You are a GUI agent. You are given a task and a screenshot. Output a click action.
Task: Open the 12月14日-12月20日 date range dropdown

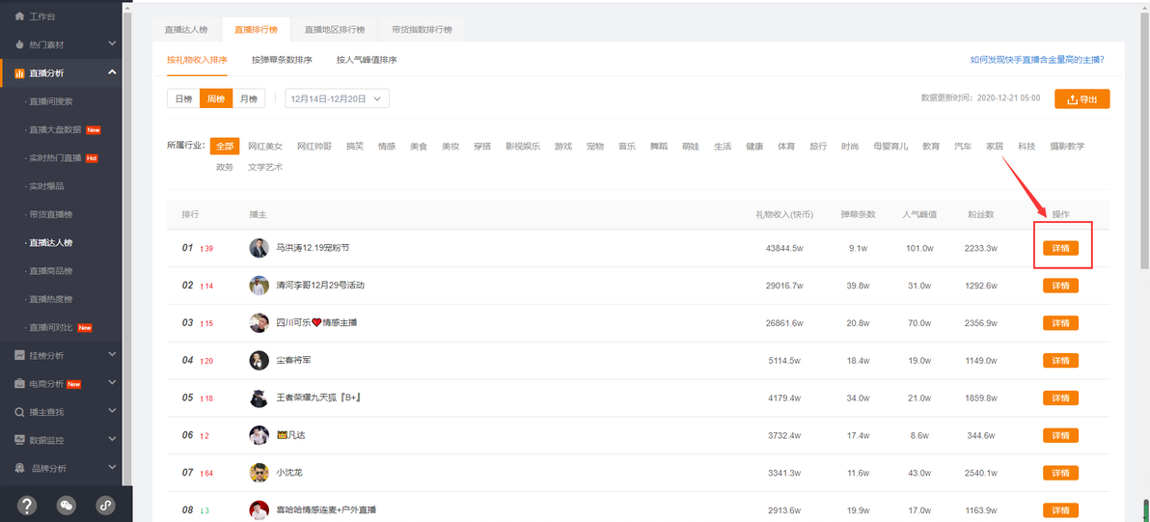tap(337, 98)
